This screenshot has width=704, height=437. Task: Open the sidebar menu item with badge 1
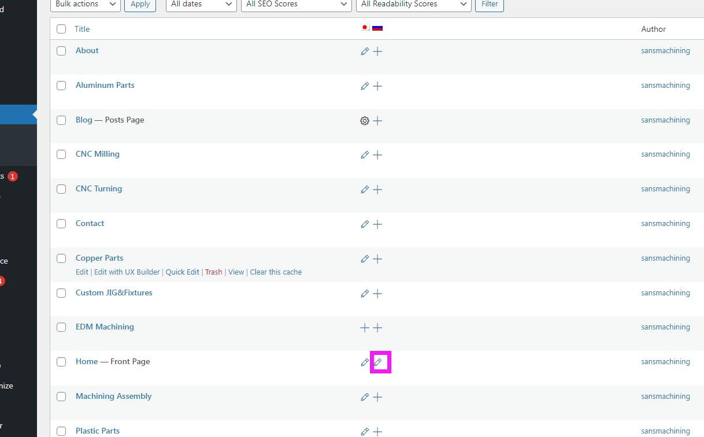coord(9,176)
